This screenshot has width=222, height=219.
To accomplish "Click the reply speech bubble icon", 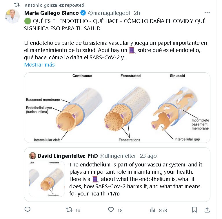I will coord(28,210).
